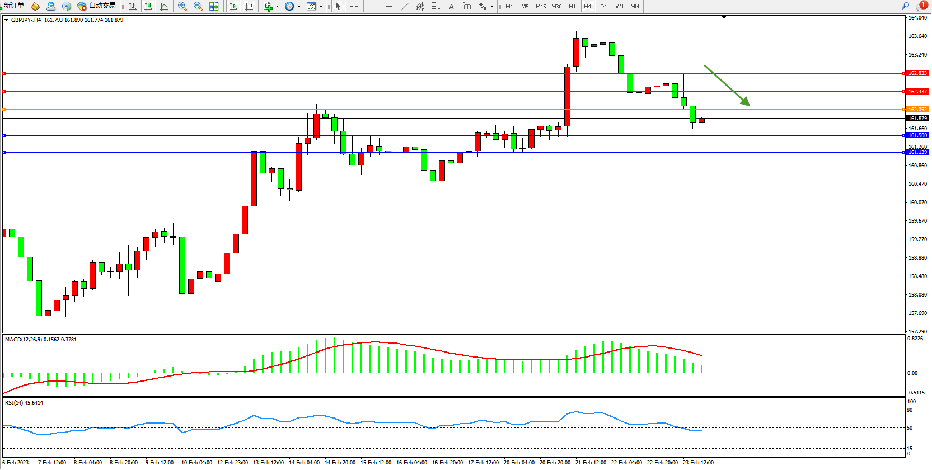Pick the trendline drawing tool
Image resolution: width=932 pixels, height=470 pixels.
tap(405, 6)
